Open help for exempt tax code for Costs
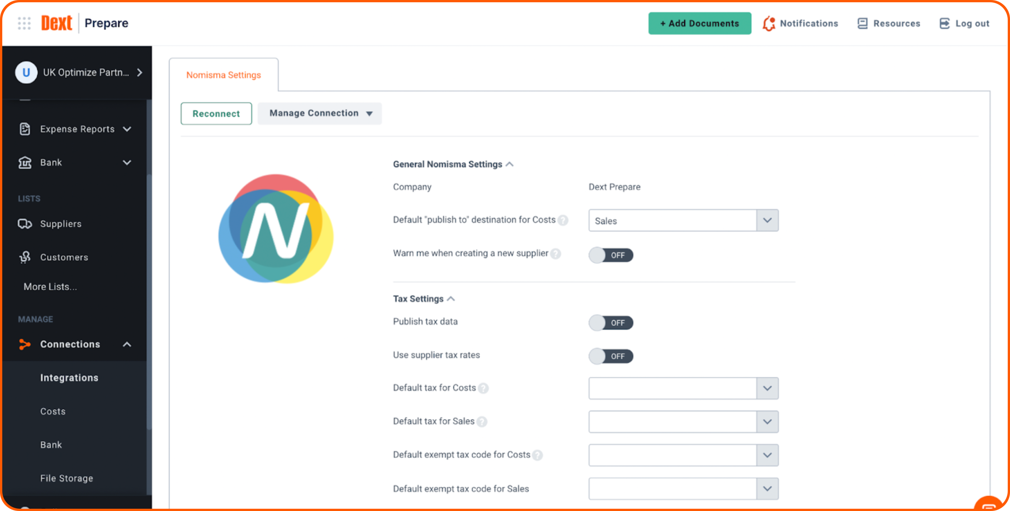 click(538, 455)
